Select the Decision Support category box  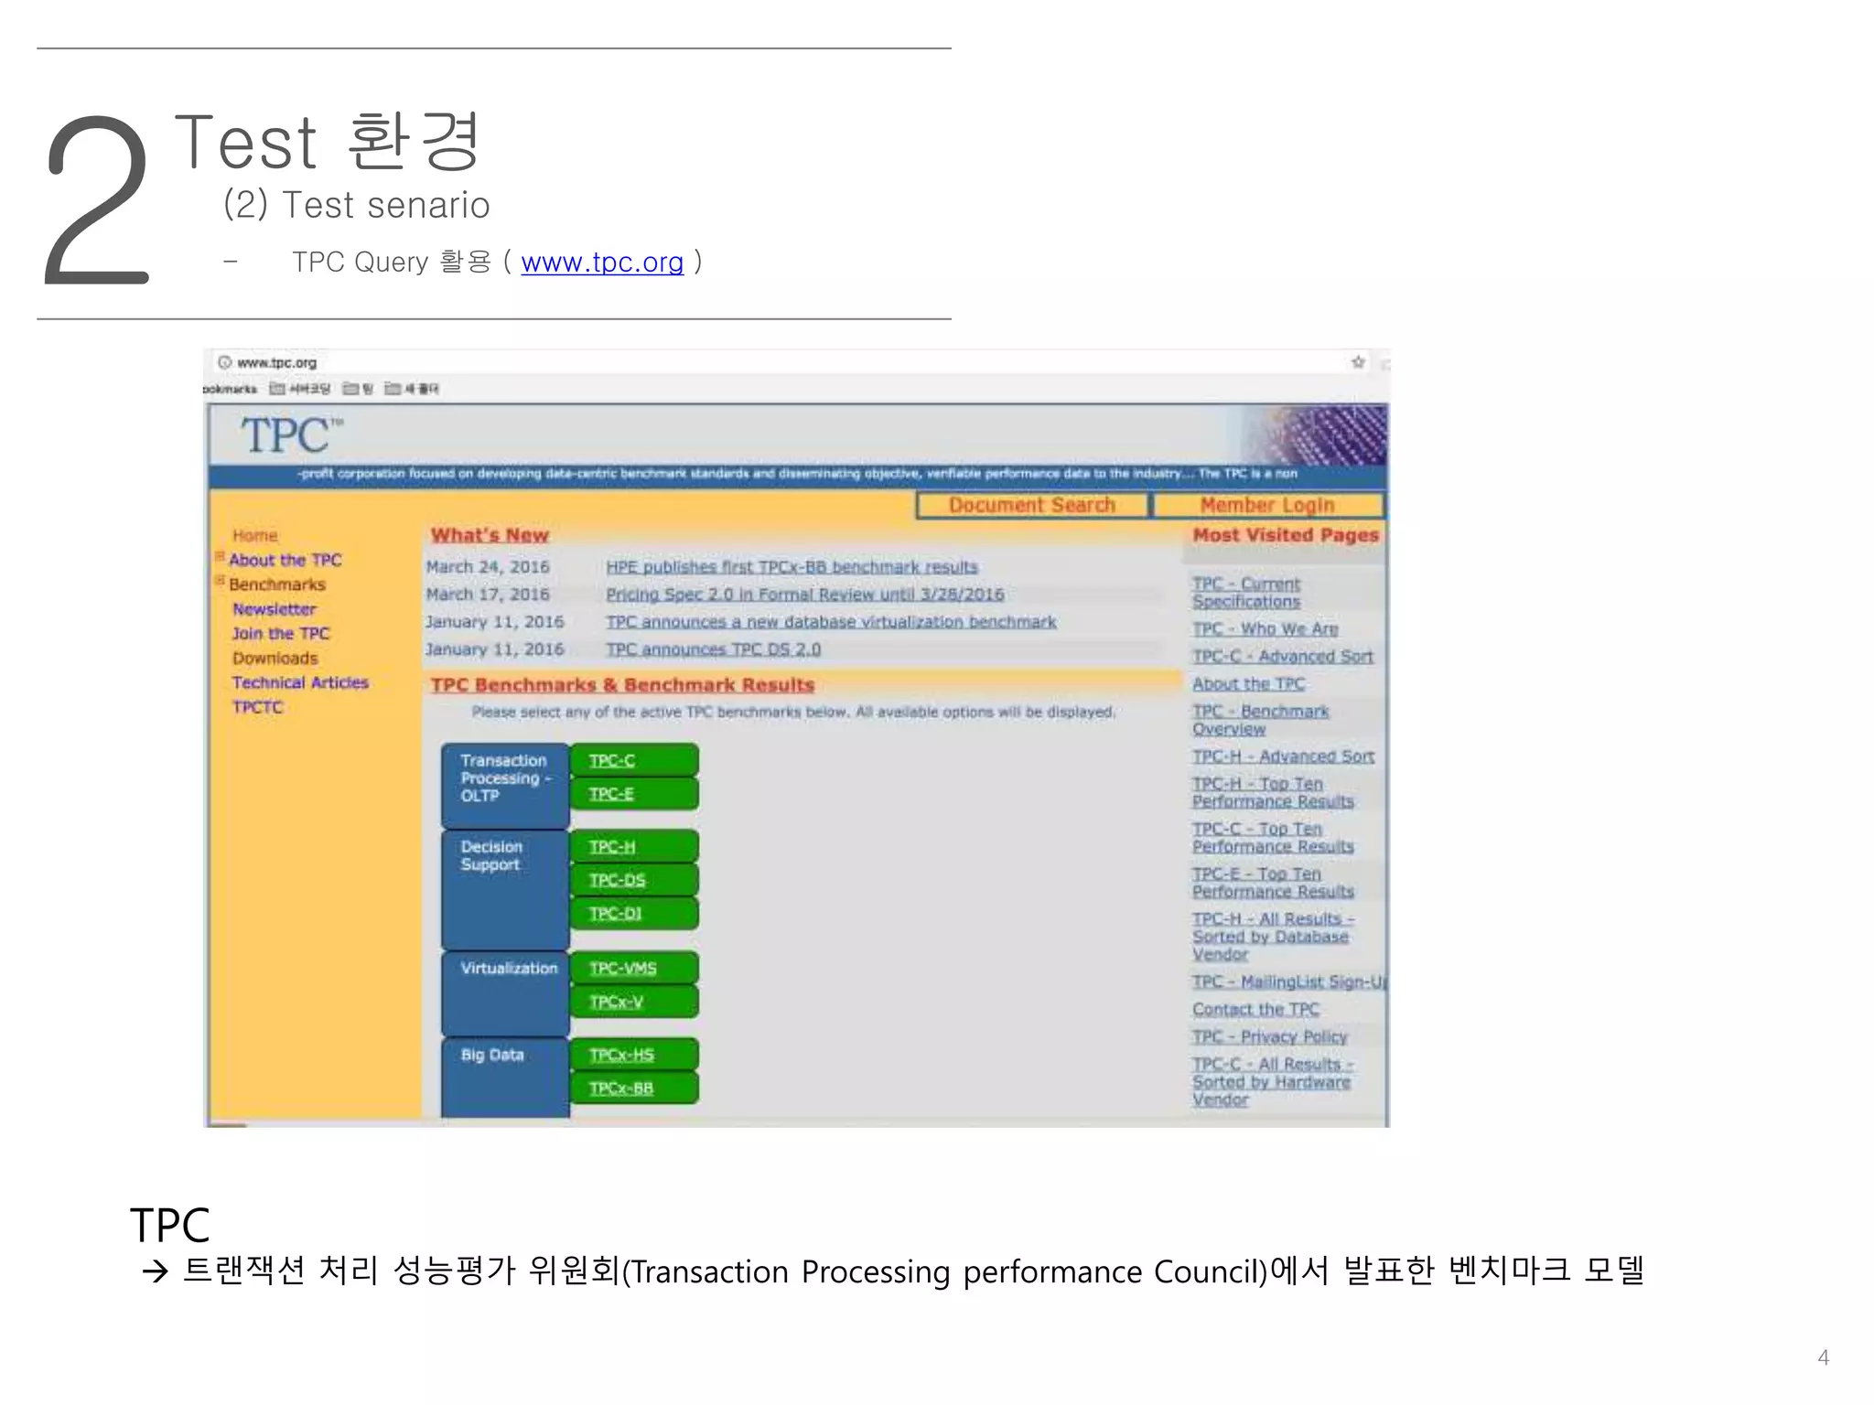tap(505, 889)
